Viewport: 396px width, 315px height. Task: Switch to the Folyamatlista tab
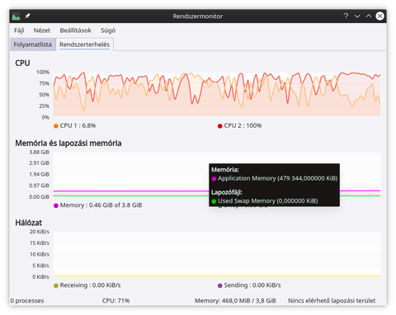(33, 45)
